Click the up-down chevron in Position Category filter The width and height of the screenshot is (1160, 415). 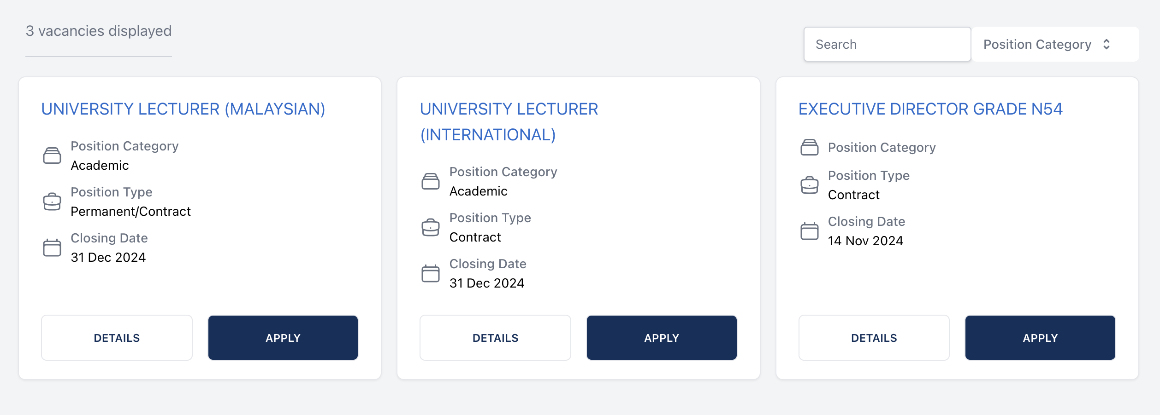(x=1106, y=44)
